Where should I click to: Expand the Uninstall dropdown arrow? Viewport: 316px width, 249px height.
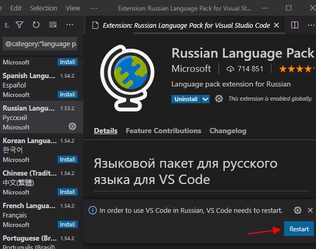coord(205,99)
